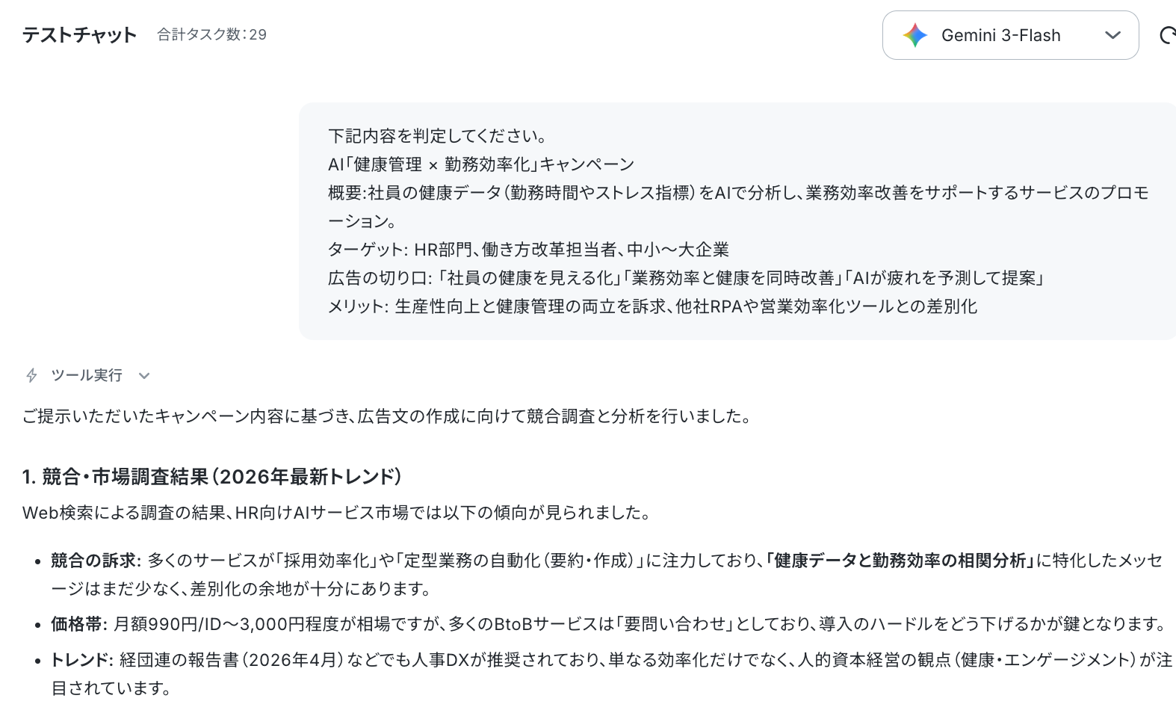The image size is (1176, 722).
Task: Click the ツール実行 label
Action: pos(87,375)
